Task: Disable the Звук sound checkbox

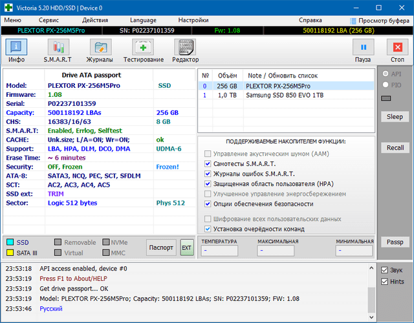Action: click(x=385, y=270)
